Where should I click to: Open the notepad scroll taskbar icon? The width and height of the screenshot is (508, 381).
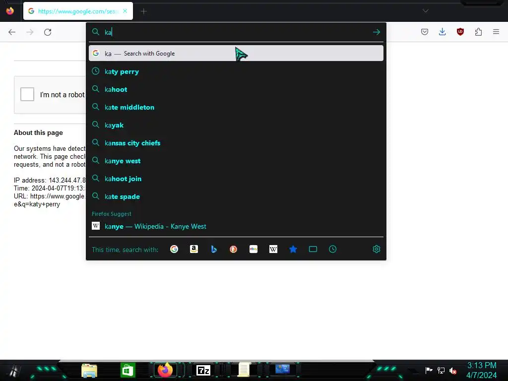point(244,370)
